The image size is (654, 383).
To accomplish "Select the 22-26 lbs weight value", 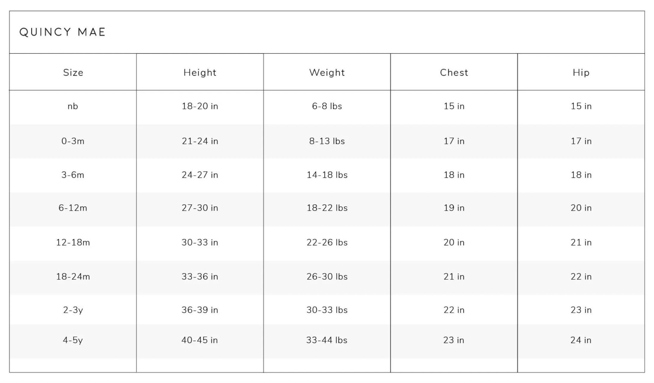I will (327, 242).
